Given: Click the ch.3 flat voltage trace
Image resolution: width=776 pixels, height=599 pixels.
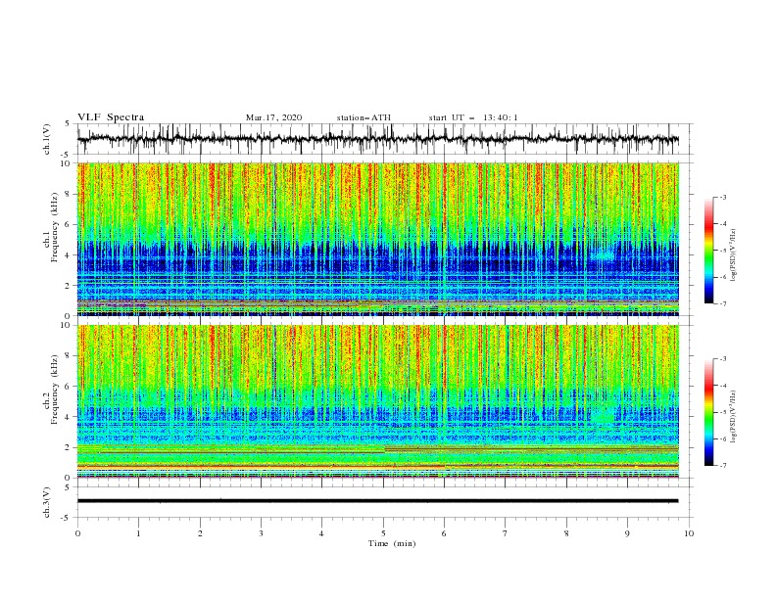Looking at the screenshot, I should (x=377, y=501).
